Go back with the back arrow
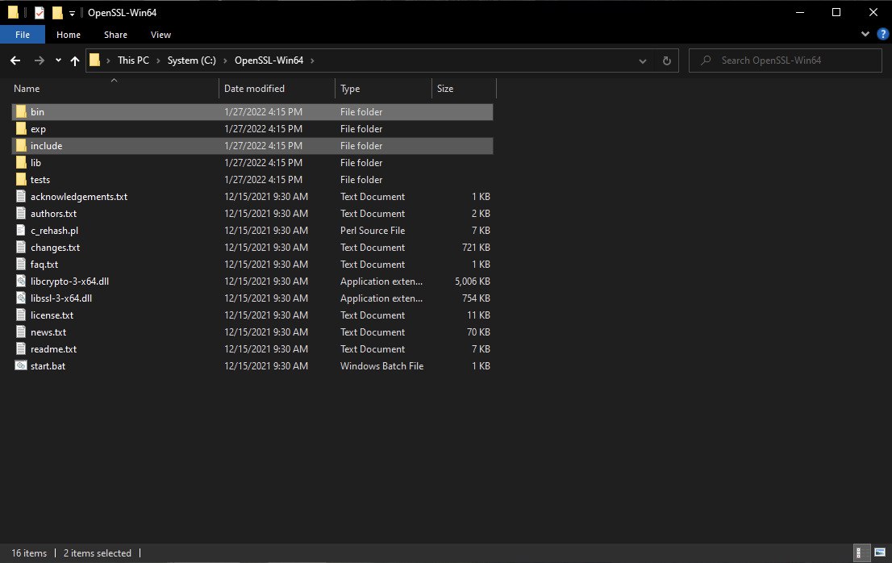The height and width of the screenshot is (563, 892). 15,60
